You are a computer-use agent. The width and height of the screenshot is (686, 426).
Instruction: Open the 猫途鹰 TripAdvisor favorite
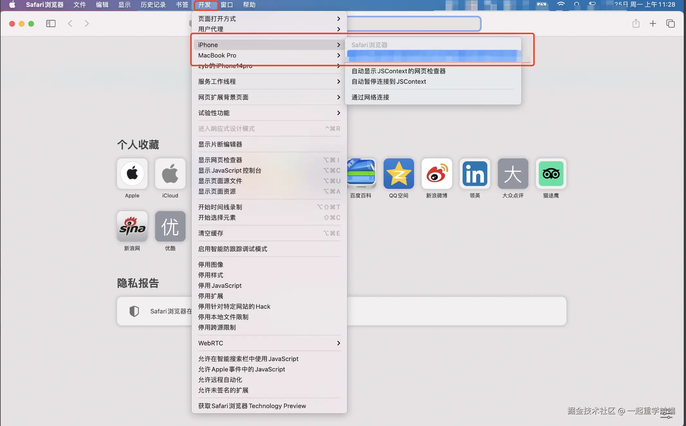[551, 173]
